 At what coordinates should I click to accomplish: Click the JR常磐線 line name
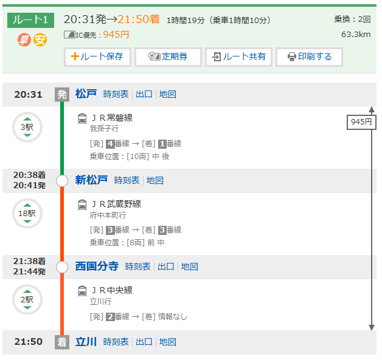[x=112, y=118]
